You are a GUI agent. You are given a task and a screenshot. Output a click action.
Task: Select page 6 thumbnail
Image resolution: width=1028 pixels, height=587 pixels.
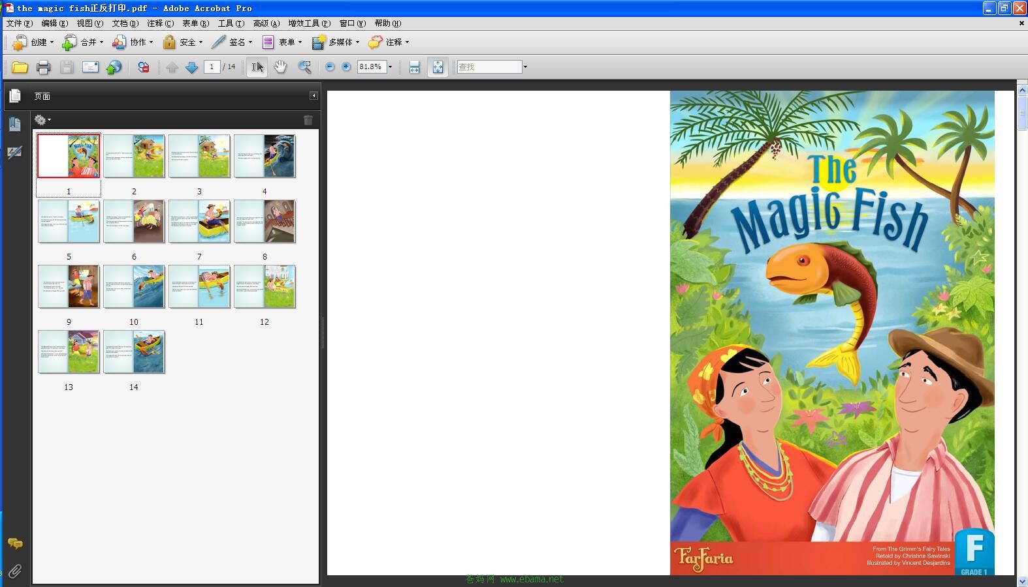click(x=134, y=221)
